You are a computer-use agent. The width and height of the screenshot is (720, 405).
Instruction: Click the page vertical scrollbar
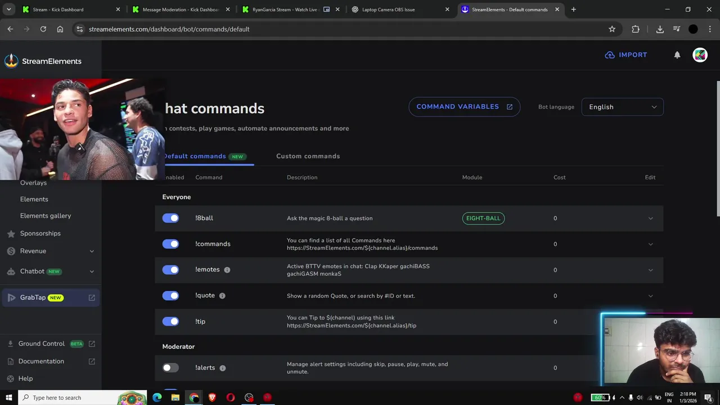718,148
